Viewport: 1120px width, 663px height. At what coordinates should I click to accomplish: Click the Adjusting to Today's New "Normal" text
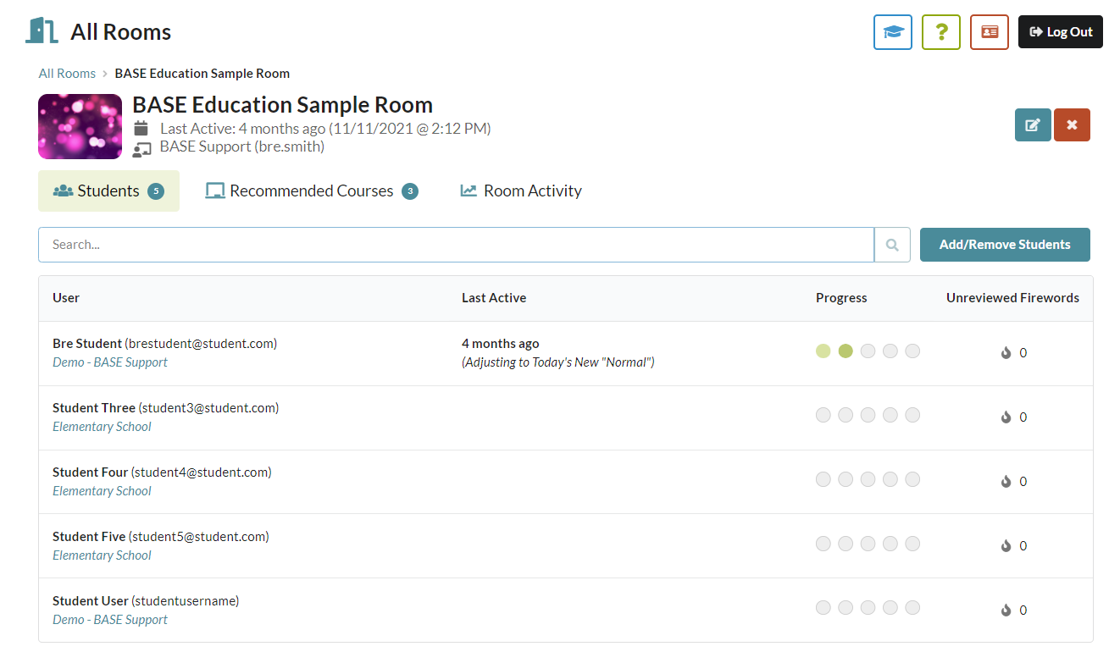[558, 362]
